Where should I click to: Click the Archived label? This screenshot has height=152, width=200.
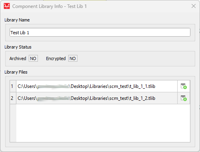tap(18, 58)
